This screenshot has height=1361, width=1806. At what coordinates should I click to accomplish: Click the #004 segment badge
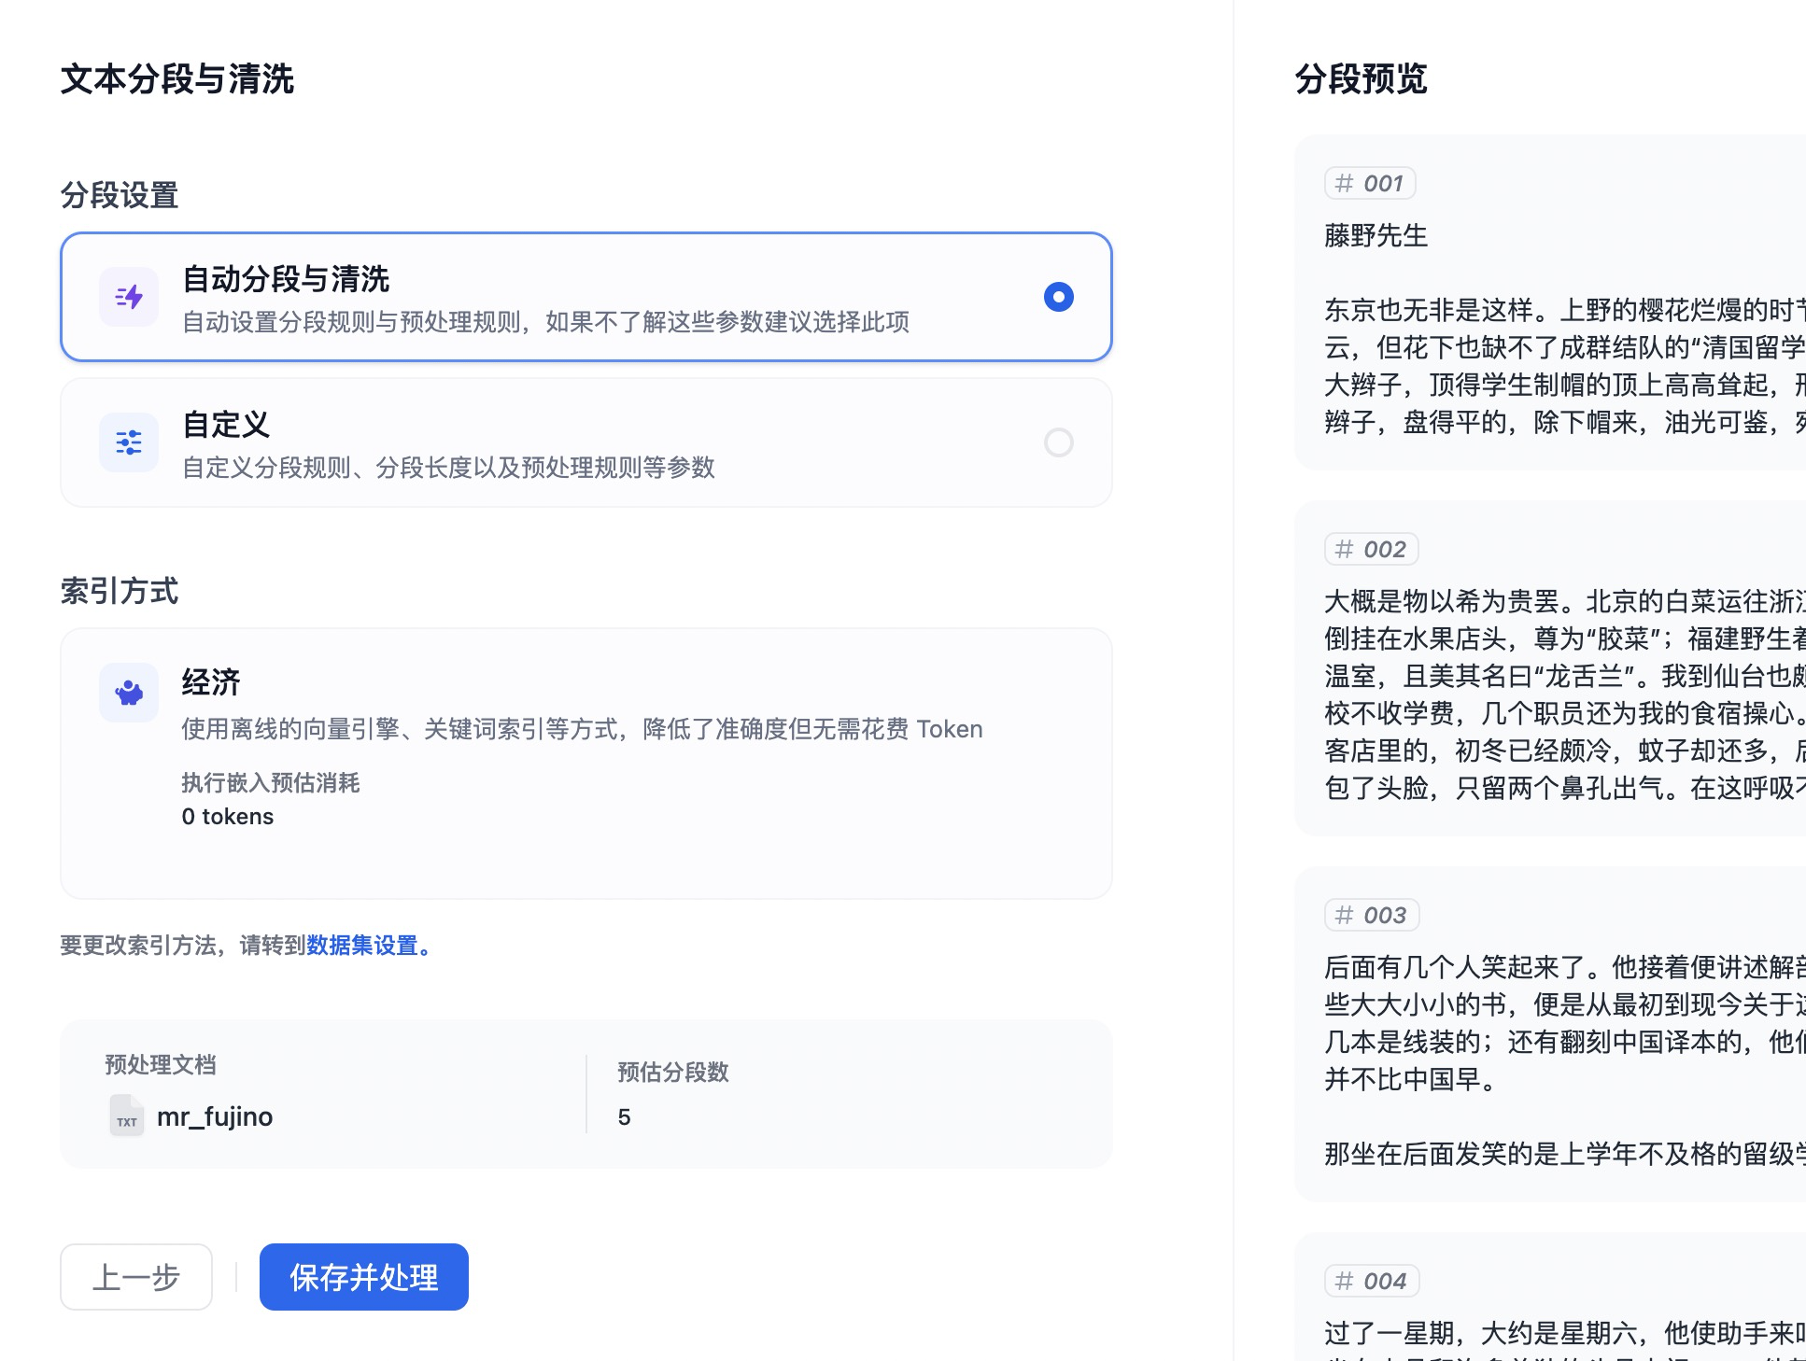tap(1369, 1281)
